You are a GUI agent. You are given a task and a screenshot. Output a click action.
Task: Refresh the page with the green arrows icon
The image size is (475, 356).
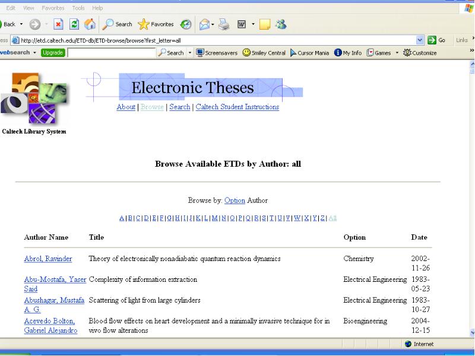pyautogui.click(x=74, y=24)
